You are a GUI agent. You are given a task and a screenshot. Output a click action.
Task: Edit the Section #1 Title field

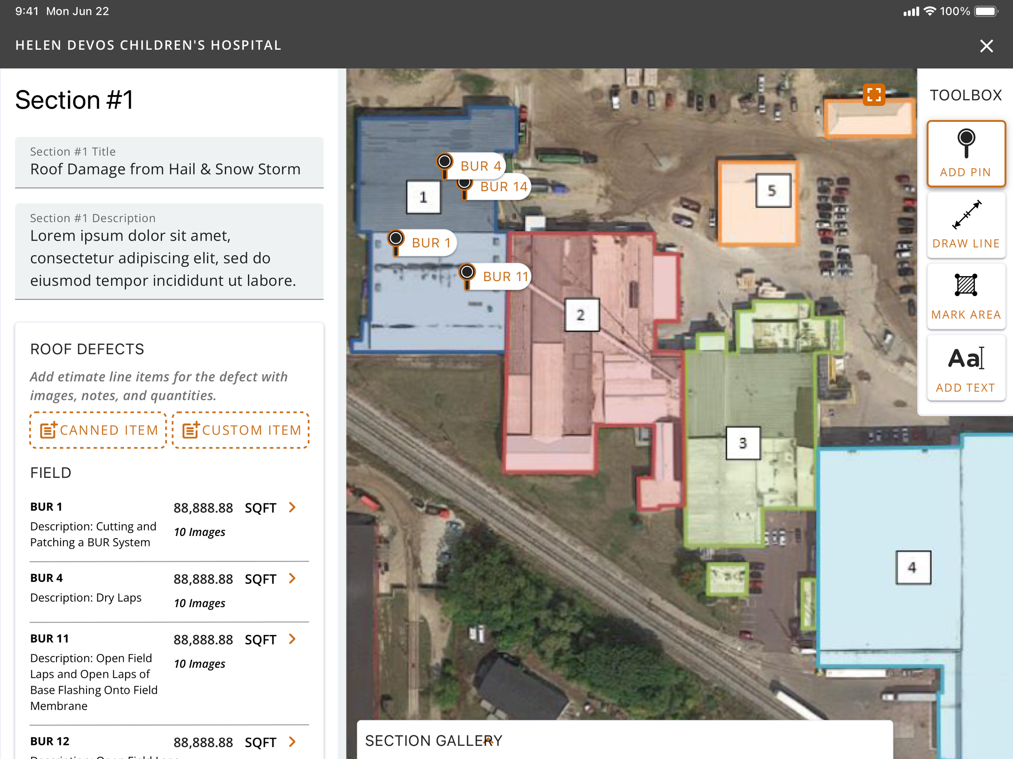[x=169, y=162]
